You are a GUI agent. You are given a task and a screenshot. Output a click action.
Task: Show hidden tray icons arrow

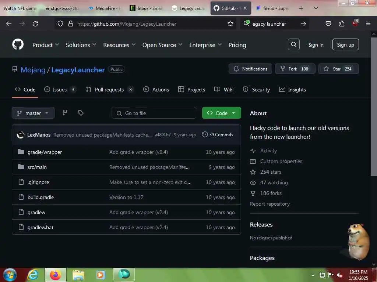click(313, 275)
